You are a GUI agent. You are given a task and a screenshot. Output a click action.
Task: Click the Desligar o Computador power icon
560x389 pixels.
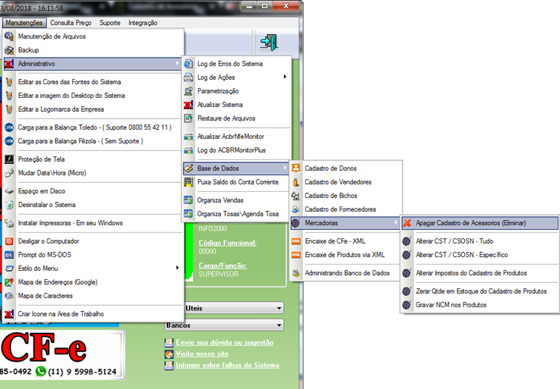coord(9,241)
